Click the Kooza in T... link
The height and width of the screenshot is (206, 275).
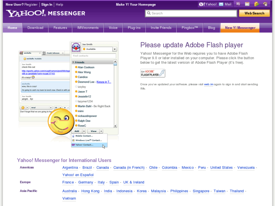pyautogui.click(x=104, y=82)
